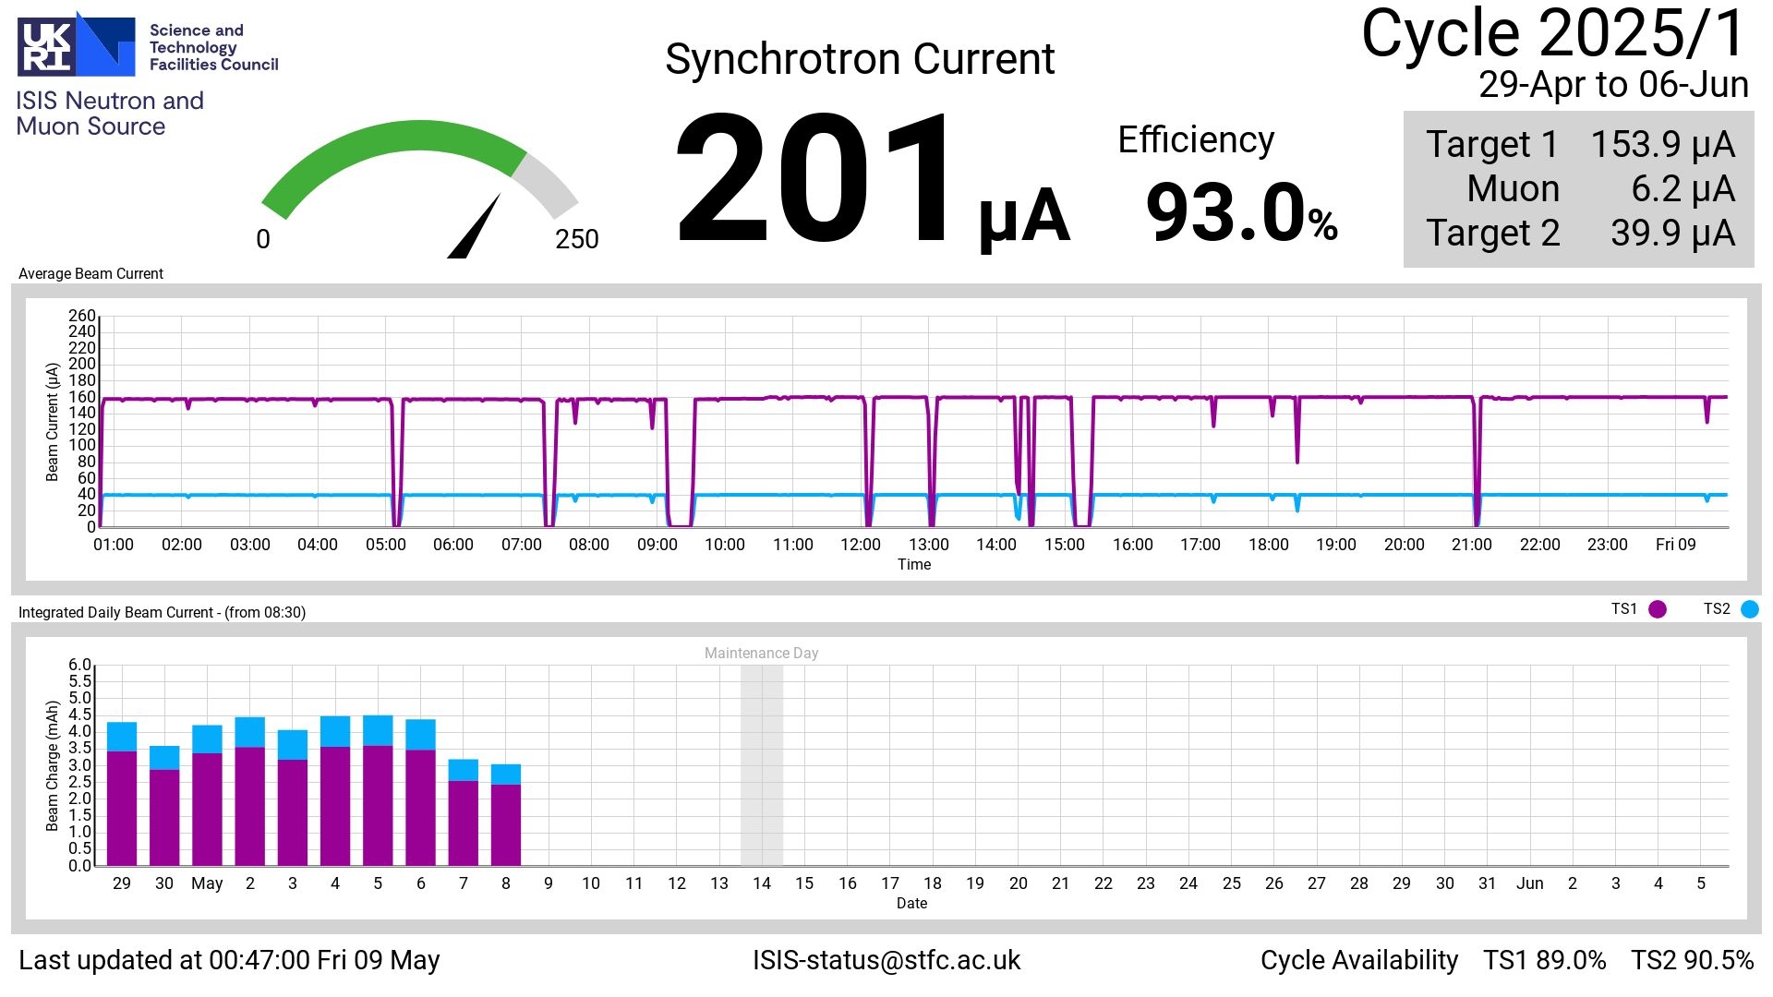
Task: Click the ISIS Neutron and Muon Source title
Action: (109, 114)
